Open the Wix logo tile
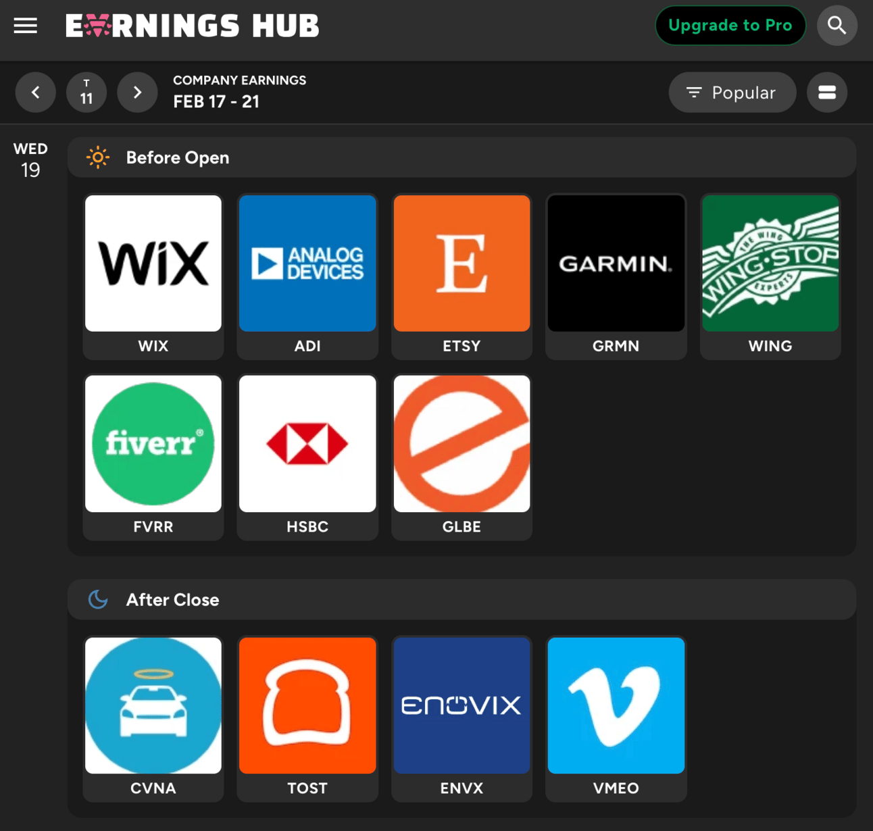This screenshot has width=873, height=831. (153, 263)
